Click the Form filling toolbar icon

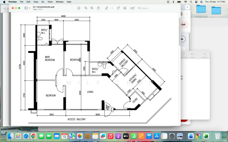132,8
